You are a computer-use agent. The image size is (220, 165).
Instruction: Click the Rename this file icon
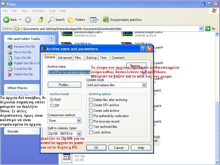click(10, 47)
